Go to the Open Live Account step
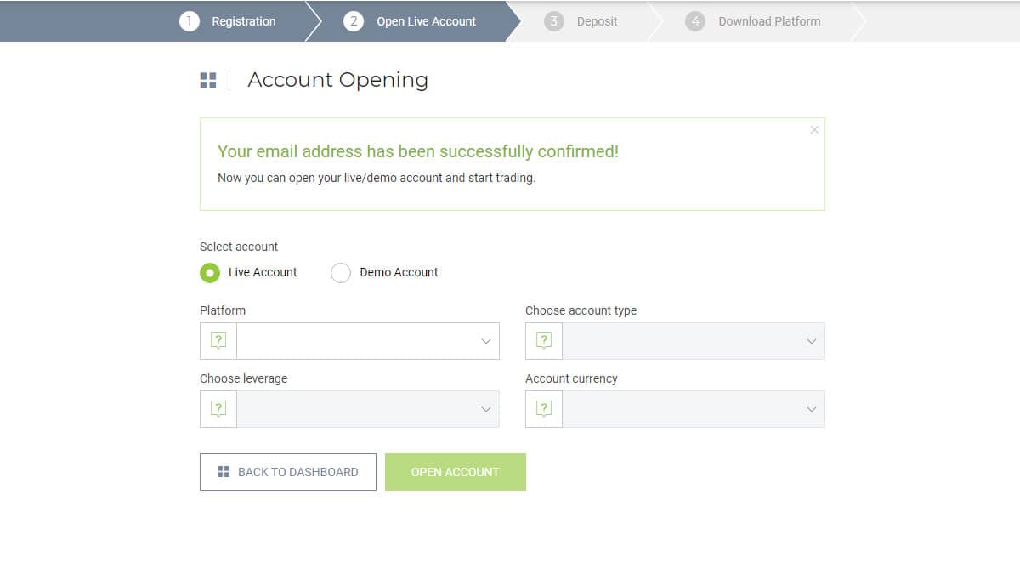1020x574 pixels. pos(426,21)
